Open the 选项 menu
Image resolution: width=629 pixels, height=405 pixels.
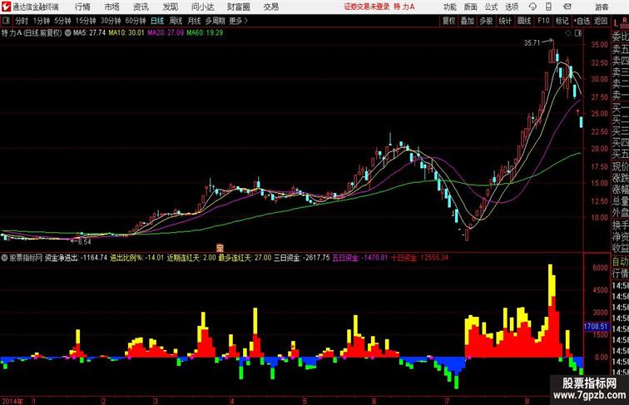point(512,7)
